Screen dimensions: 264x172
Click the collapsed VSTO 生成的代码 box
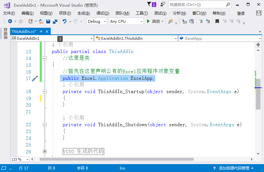pyautogui.click(x=83, y=151)
